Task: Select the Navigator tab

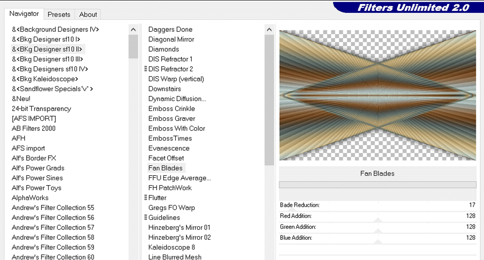Action: point(24,14)
